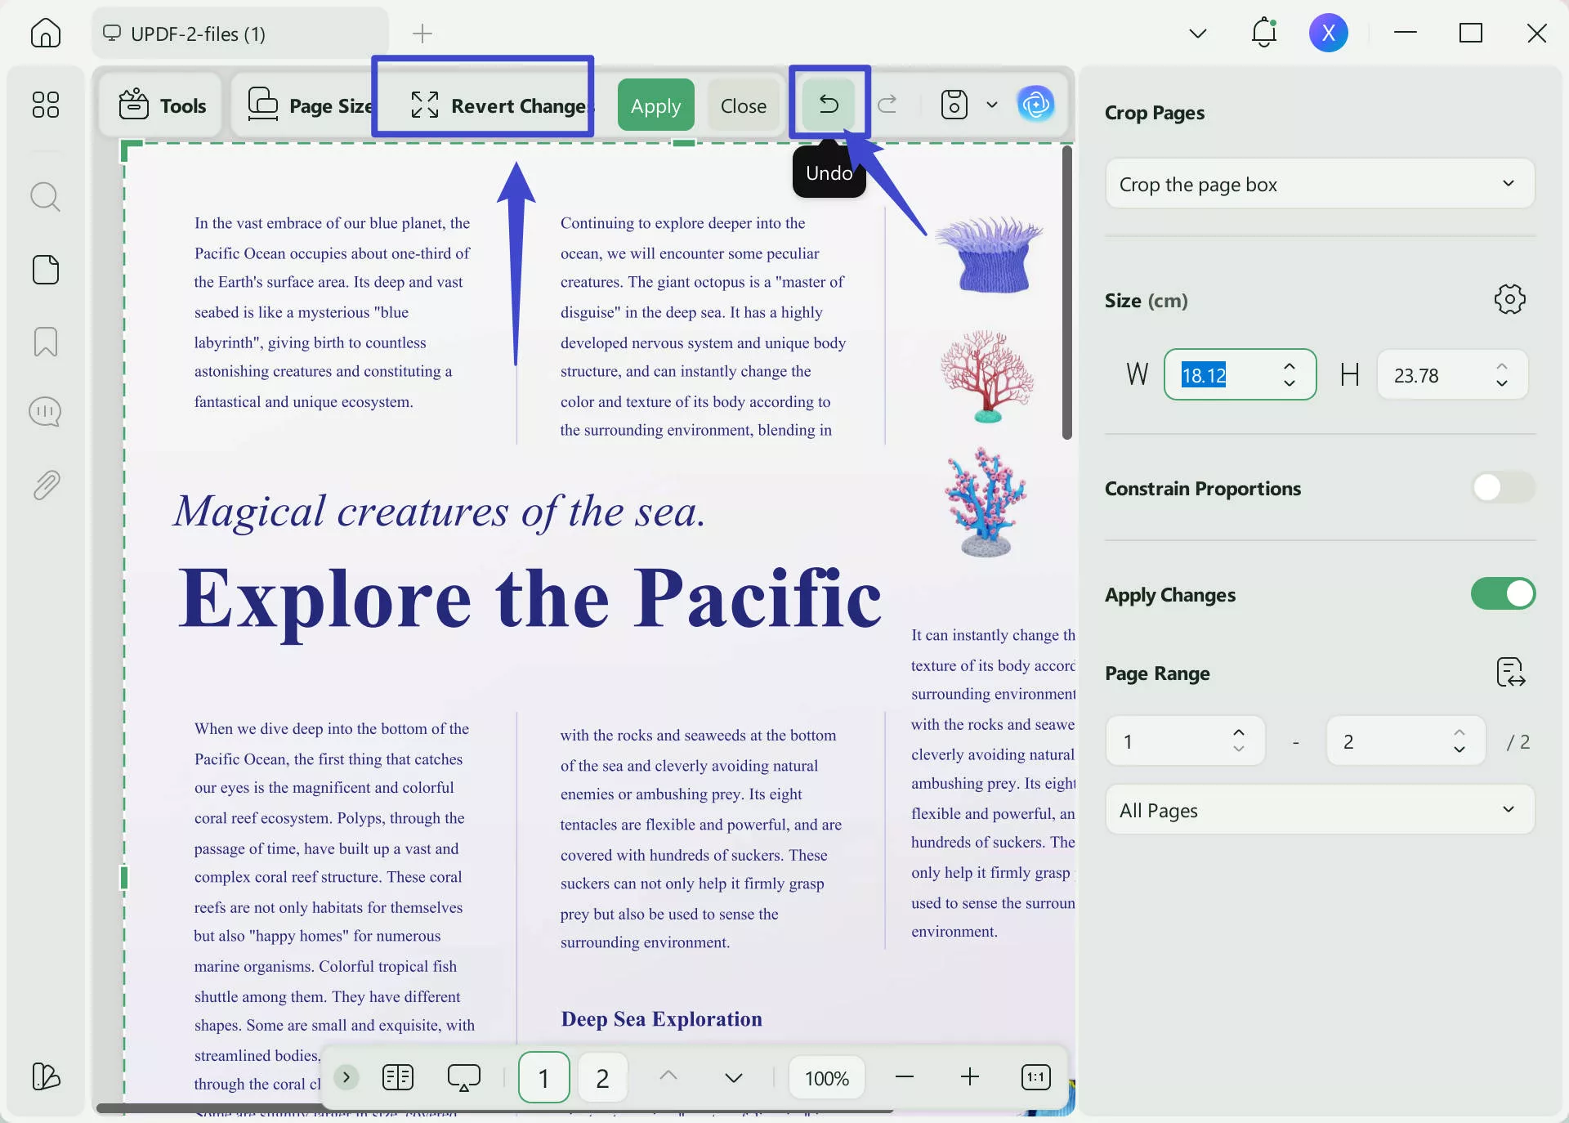The image size is (1569, 1123).
Task: Switch to the Tools tab
Action: coord(160,105)
